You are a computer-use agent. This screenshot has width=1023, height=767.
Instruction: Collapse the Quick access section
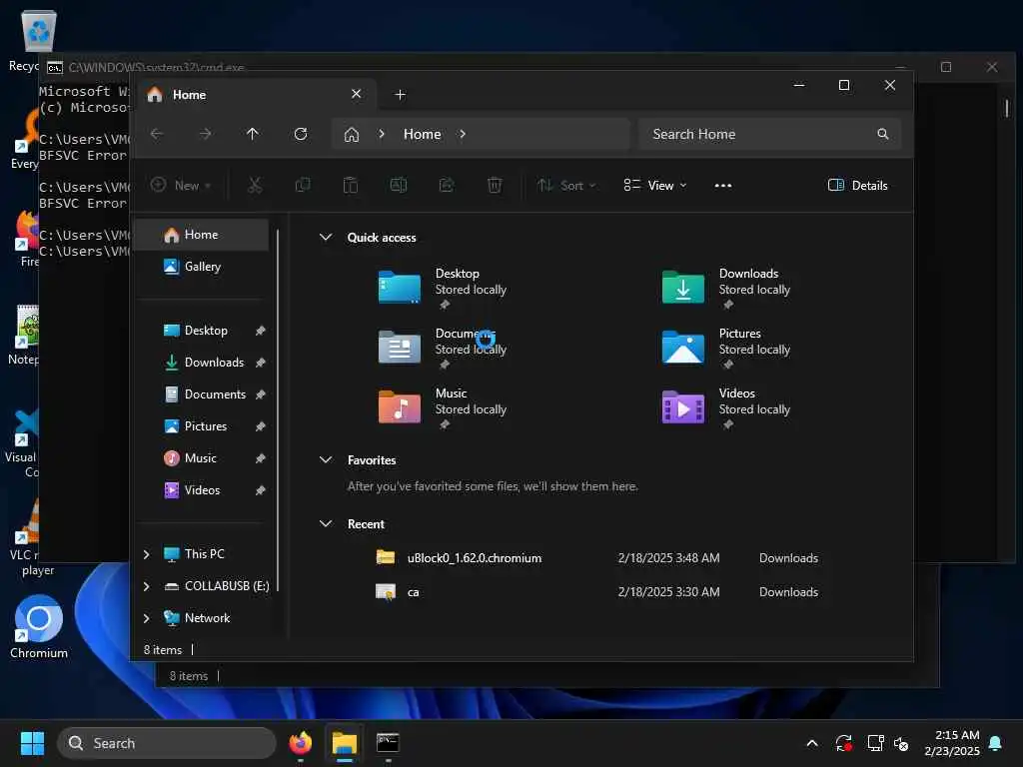(326, 238)
